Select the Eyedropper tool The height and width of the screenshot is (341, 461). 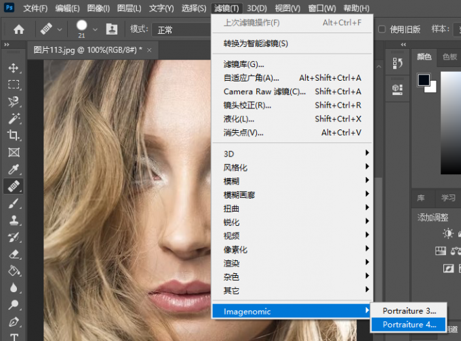pyautogui.click(x=14, y=169)
